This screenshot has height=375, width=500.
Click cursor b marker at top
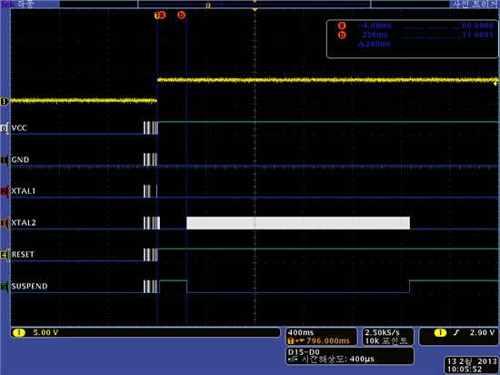181,15
